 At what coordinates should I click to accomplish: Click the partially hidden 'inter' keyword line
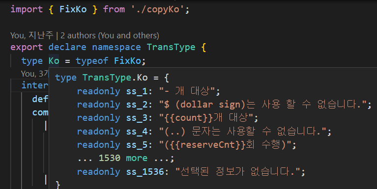(35, 85)
